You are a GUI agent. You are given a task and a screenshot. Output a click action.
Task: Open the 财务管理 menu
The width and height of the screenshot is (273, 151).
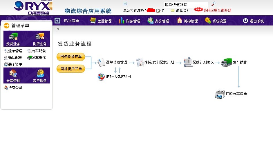tap(129, 21)
